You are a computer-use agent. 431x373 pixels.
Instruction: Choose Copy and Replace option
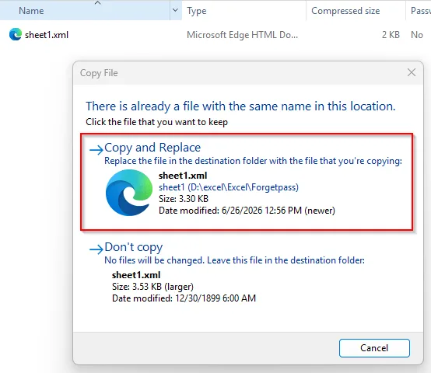point(247,182)
